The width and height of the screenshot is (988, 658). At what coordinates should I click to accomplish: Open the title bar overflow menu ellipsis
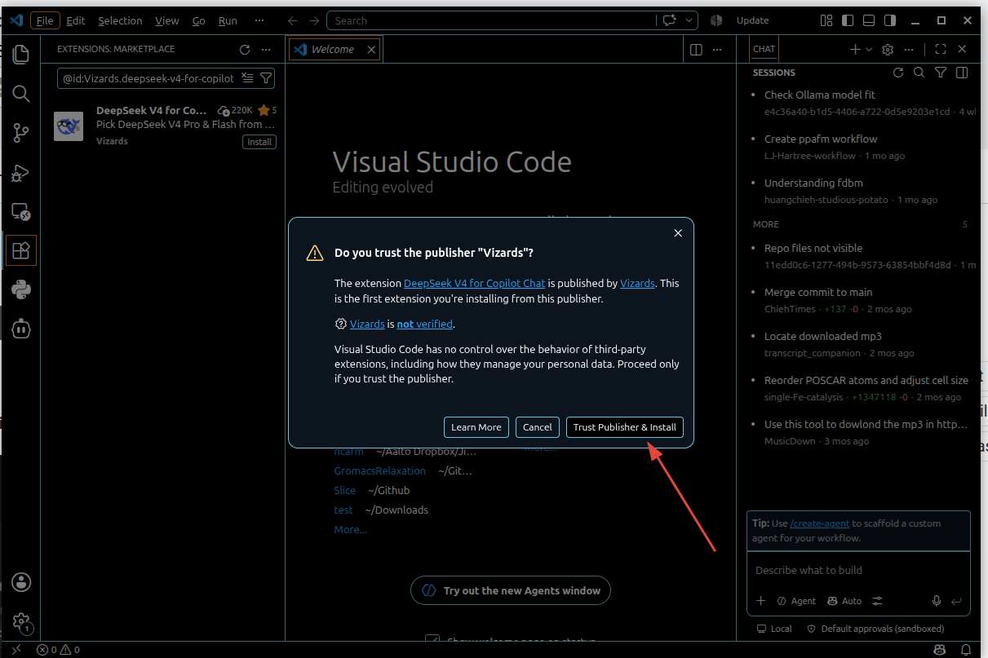tap(259, 20)
